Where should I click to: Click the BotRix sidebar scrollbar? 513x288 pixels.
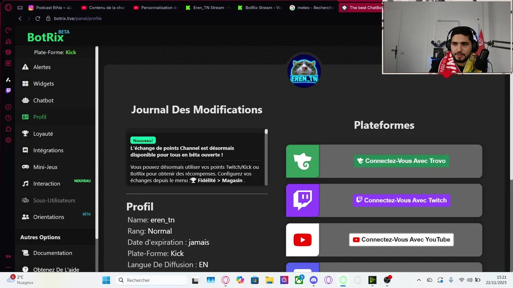pyautogui.click(x=97, y=142)
